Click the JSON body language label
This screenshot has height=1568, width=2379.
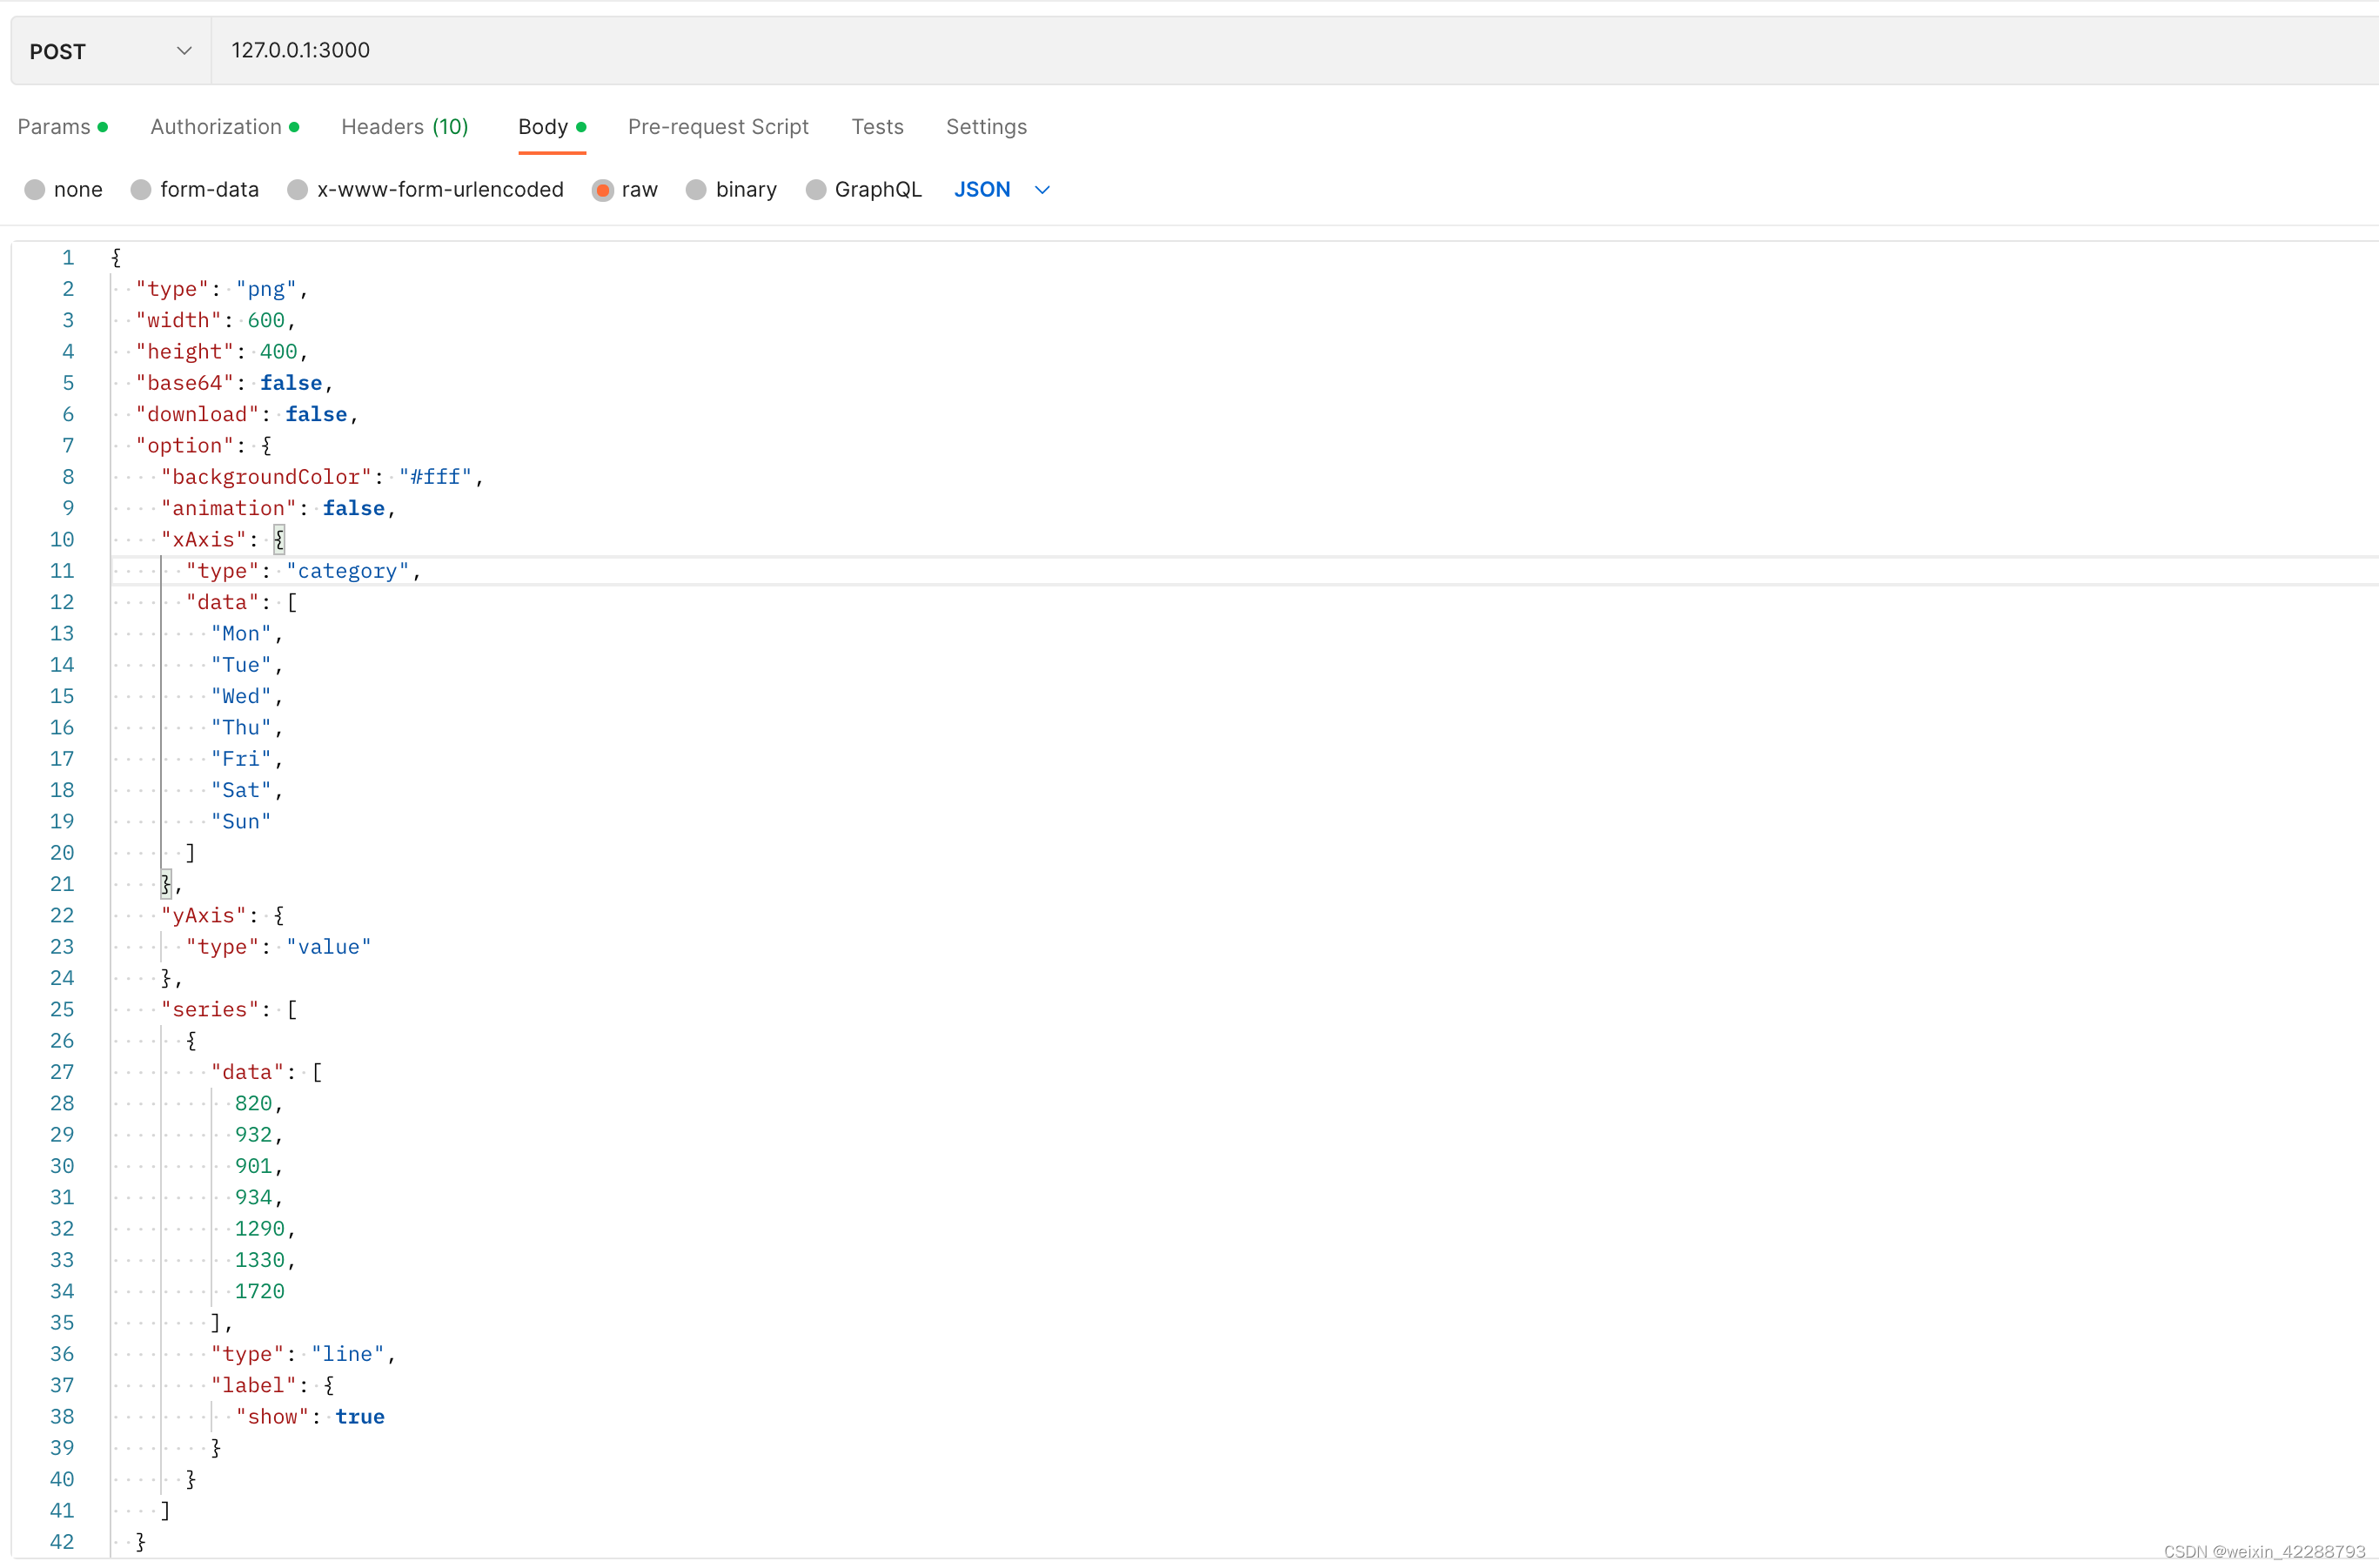coord(981,190)
